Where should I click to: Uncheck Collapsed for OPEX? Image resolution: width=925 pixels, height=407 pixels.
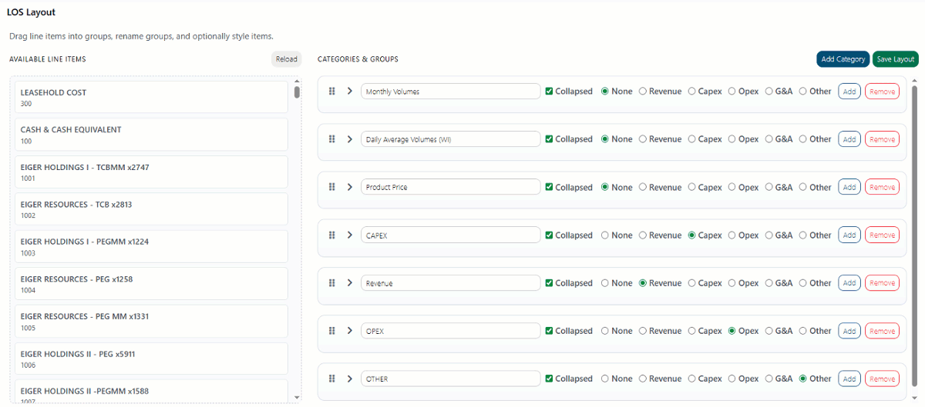click(549, 331)
